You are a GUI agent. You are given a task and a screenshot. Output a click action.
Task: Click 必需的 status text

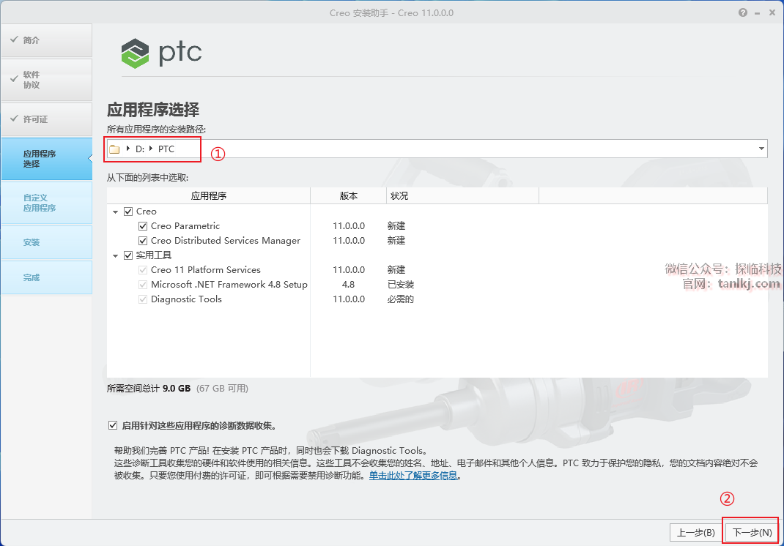coord(401,299)
